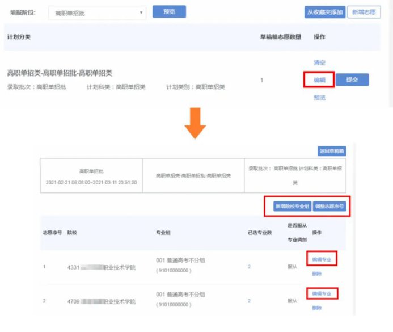Image resolution: width=393 pixels, height=332 pixels.
Task: Click the 编辑 link for the 高职单招类 plan
Action: pos(319,80)
